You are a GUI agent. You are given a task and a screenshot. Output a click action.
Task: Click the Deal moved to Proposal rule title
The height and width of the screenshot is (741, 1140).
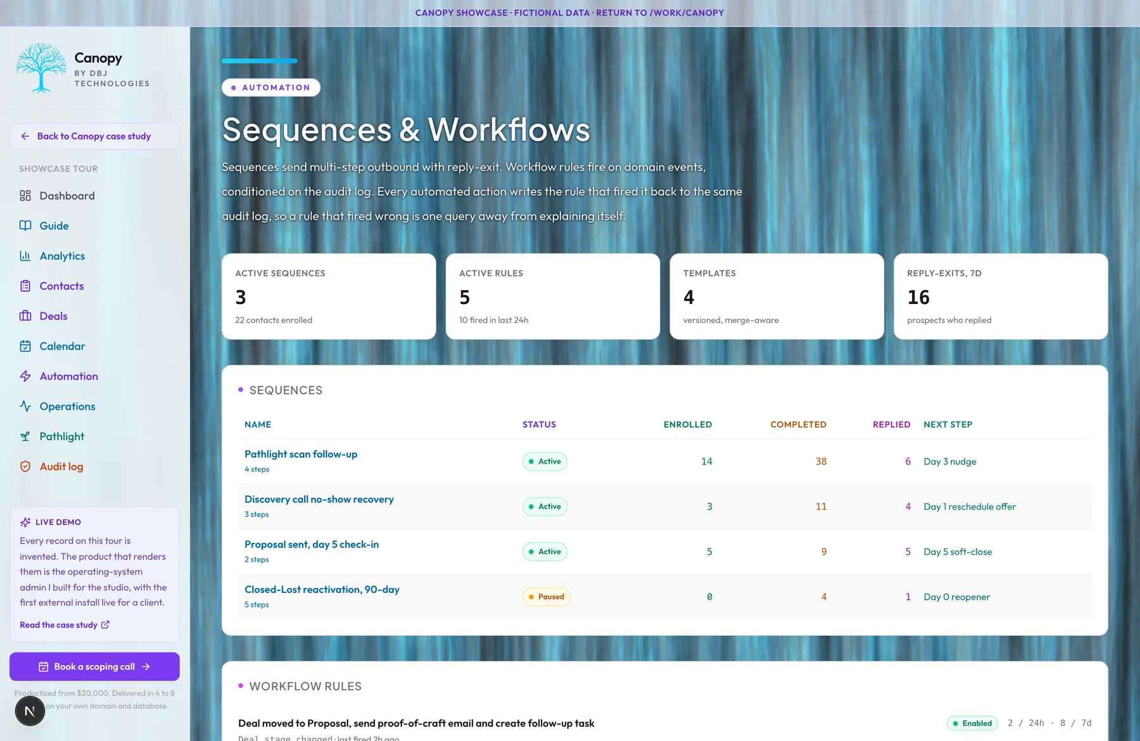tap(416, 723)
